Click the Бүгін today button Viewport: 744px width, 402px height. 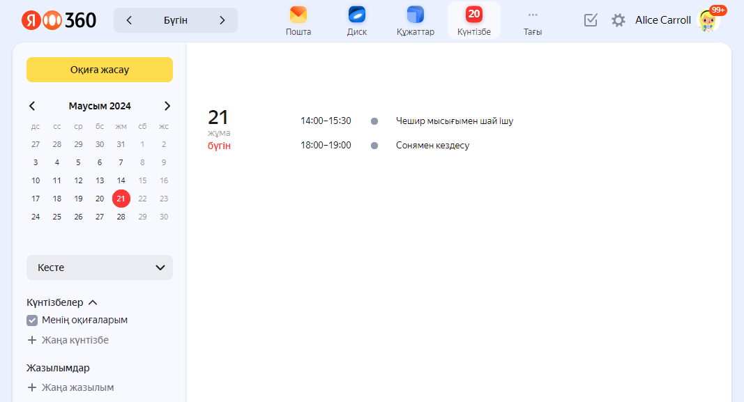(175, 20)
